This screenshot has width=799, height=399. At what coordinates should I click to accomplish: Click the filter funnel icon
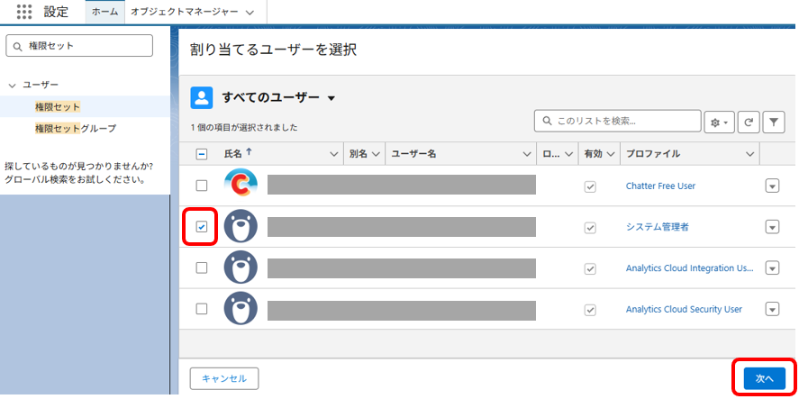coord(773,122)
